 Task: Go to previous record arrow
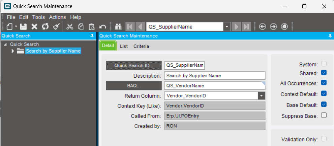(140, 27)
